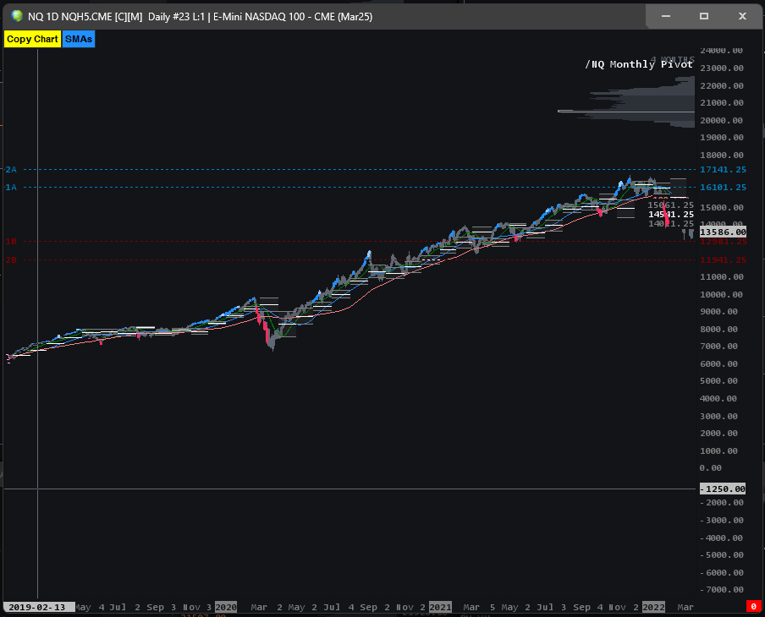Click the red 2B level label

11,259
